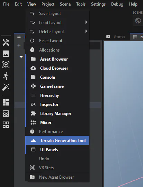Viewport: 143px width, 187px height.
Task: Open the Project menu
Action: pyautogui.click(x=48, y=4)
